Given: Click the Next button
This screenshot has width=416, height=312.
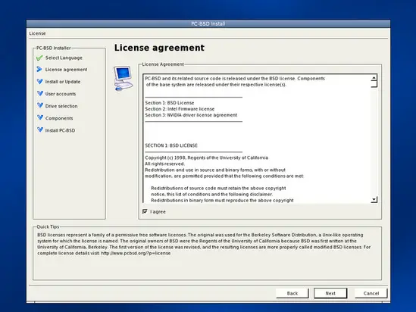Looking at the screenshot, I should [330, 293].
